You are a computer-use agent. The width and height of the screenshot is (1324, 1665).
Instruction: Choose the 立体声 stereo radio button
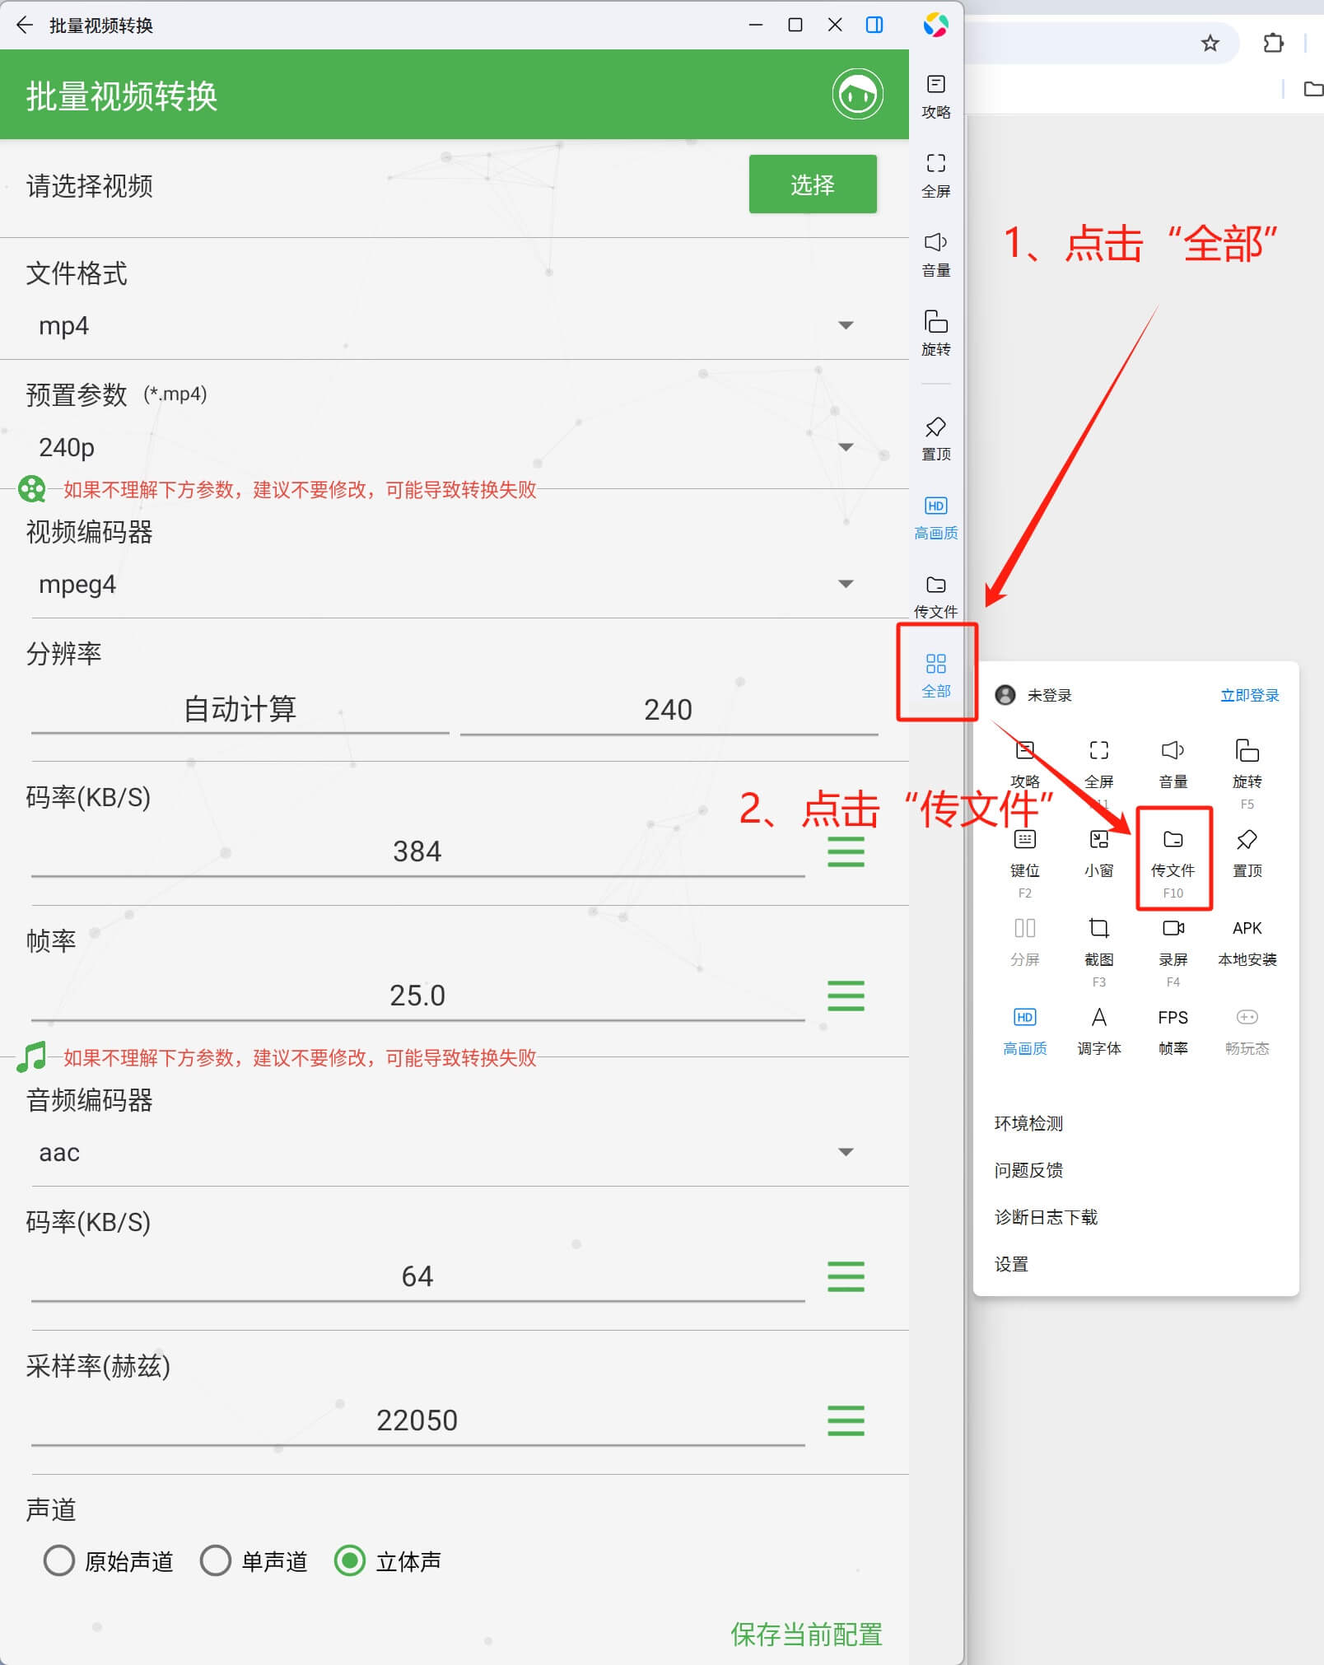(x=350, y=1560)
